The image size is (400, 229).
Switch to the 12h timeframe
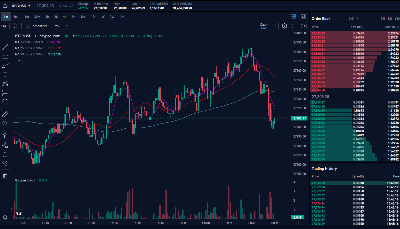click(x=83, y=17)
